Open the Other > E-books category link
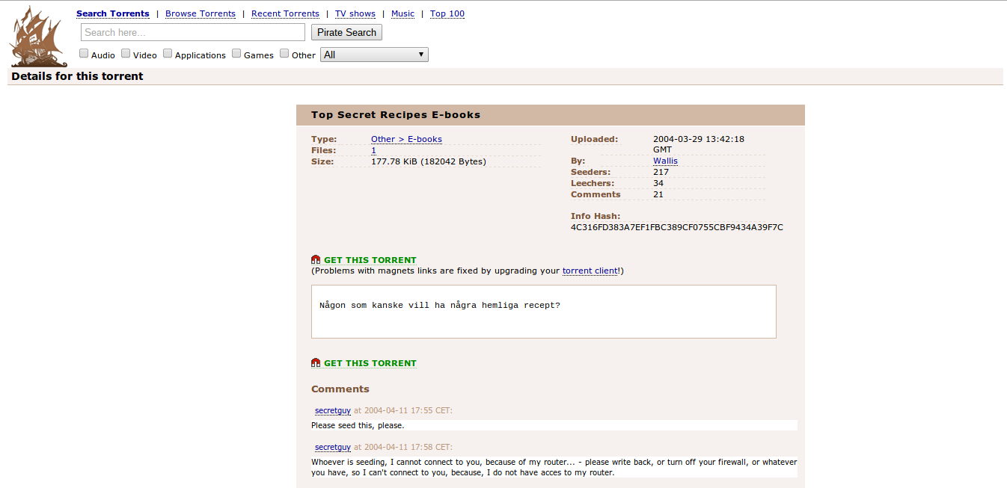Image resolution: width=1007 pixels, height=488 pixels. 406,139
